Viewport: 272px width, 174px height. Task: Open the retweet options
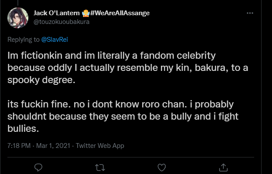point(100,167)
